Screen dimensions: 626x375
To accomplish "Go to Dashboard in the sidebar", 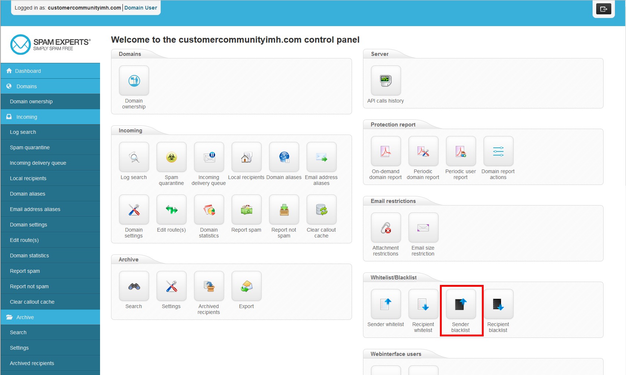I will pyautogui.click(x=28, y=71).
